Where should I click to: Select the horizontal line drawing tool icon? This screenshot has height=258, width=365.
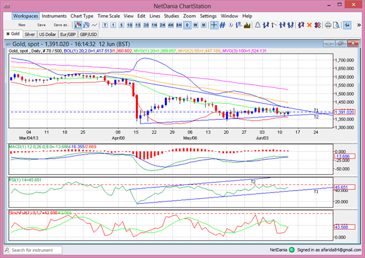282,25
